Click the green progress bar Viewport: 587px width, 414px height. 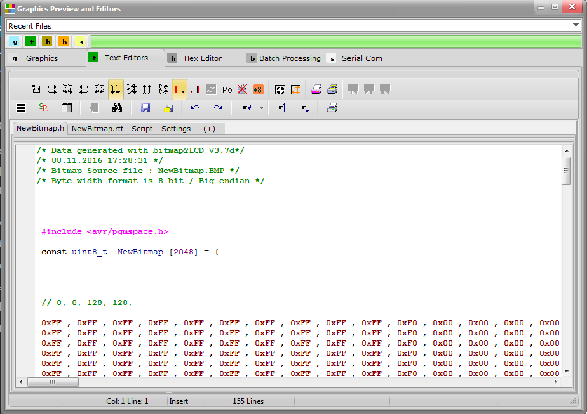pyautogui.click(x=336, y=41)
